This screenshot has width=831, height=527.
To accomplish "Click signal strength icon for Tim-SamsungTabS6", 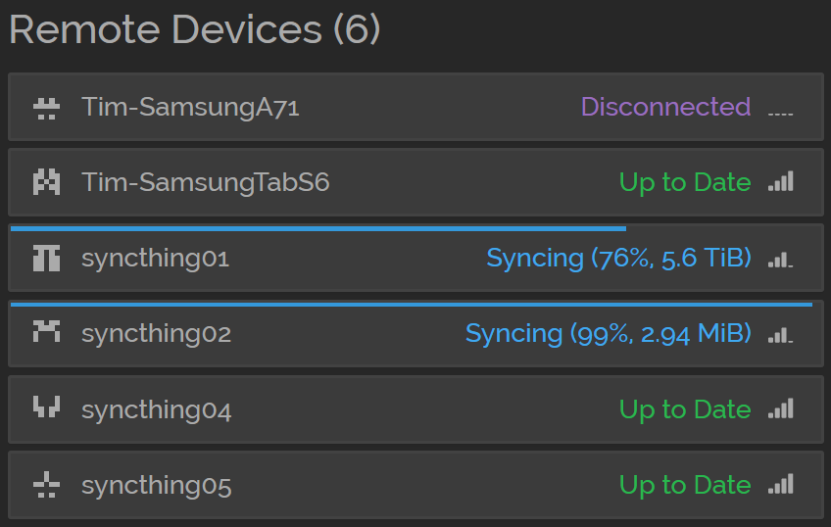I will [781, 181].
